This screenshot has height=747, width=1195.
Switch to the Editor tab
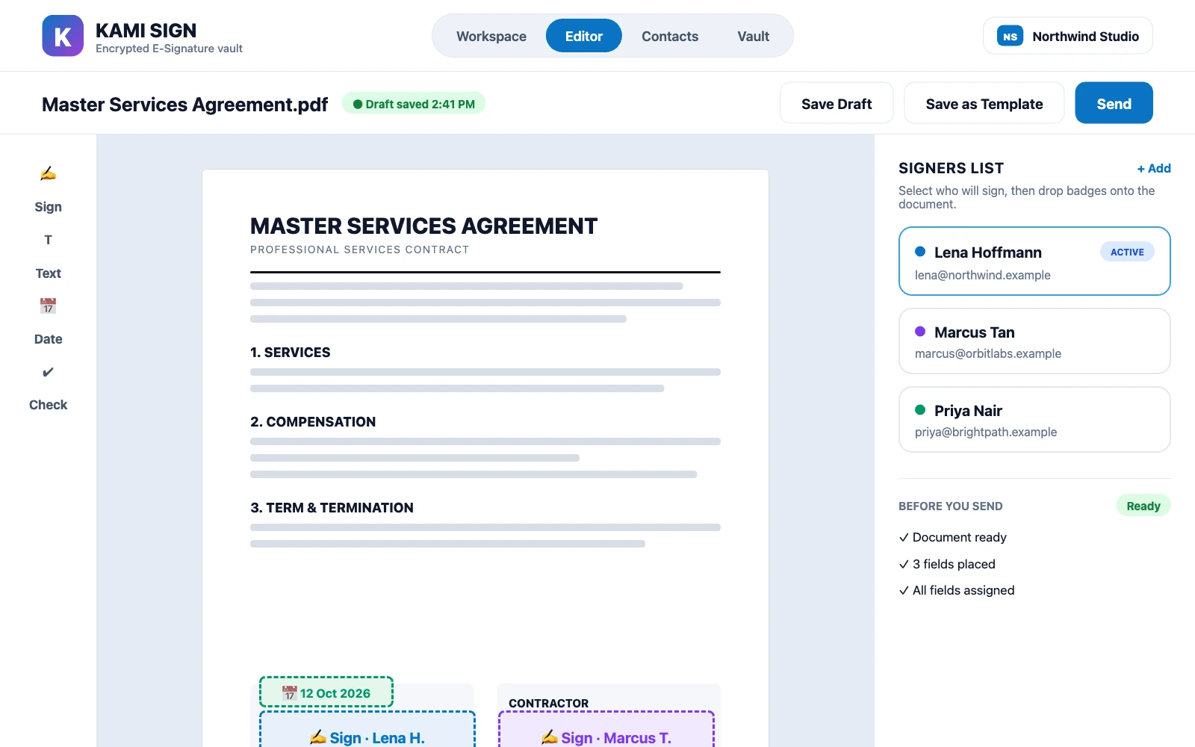[x=584, y=36]
